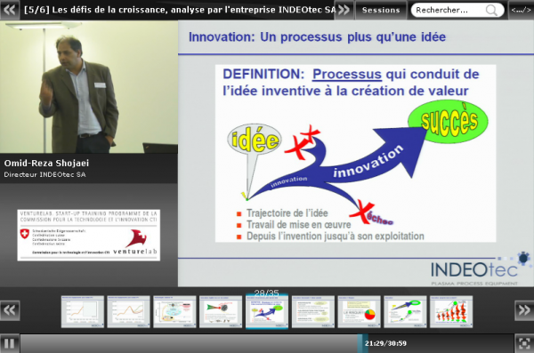Go to next session with top double arrow
The height and width of the screenshot is (353, 534).
pyautogui.click(x=344, y=10)
